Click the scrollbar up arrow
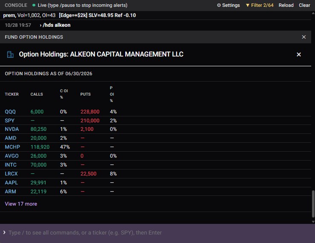Image resolution: width=315 pixels, height=243 pixels. (x=313, y=13)
